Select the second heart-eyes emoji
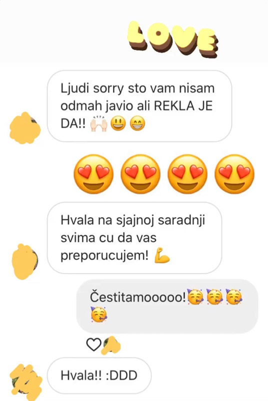Screen dimensions: 268x401 click(x=140, y=174)
